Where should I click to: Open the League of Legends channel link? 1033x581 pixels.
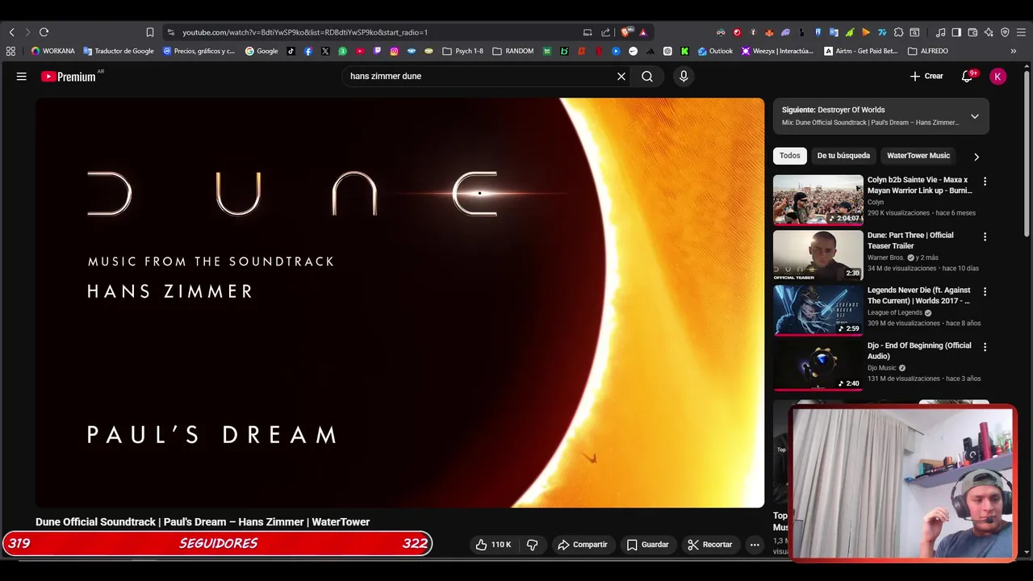895,312
